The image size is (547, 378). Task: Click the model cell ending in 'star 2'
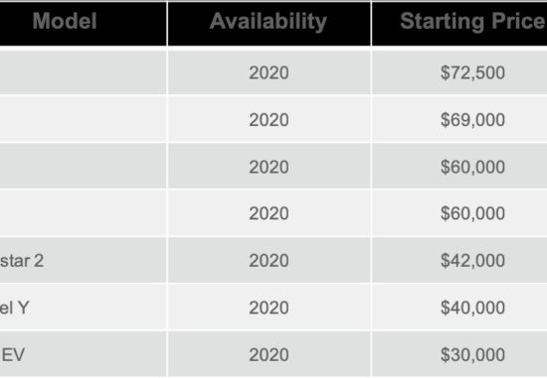83,260
